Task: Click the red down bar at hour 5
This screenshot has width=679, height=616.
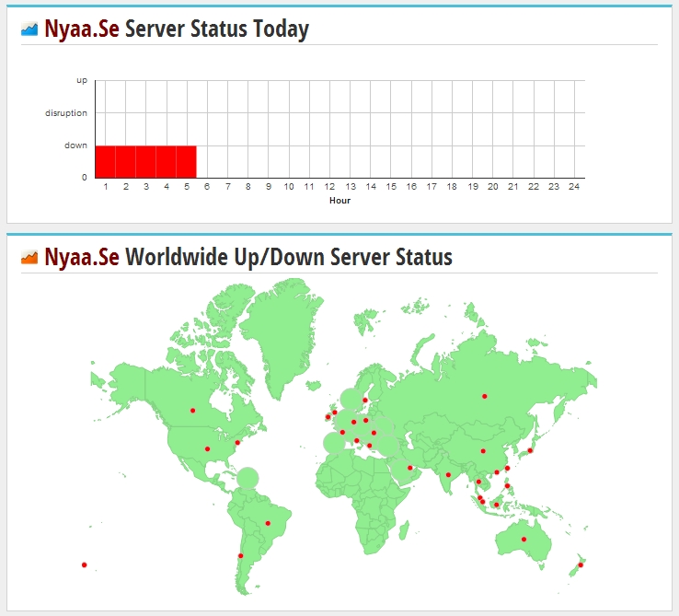Action: (186, 162)
